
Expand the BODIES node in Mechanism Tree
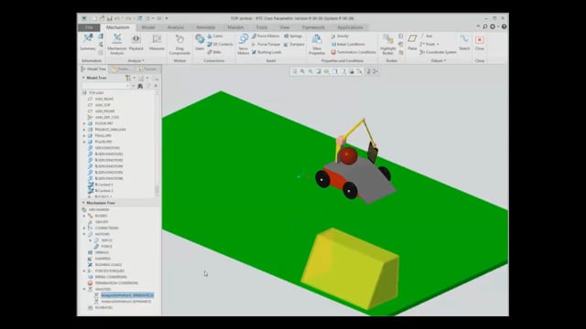tap(84, 216)
